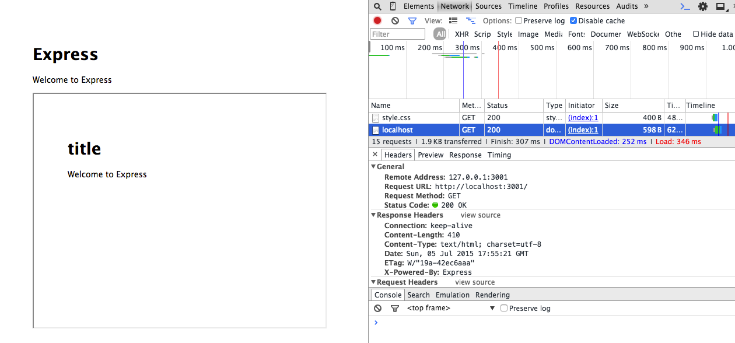Click the style.css row waterfall timing bar
This screenshot has width=735, height=343.
715,118
